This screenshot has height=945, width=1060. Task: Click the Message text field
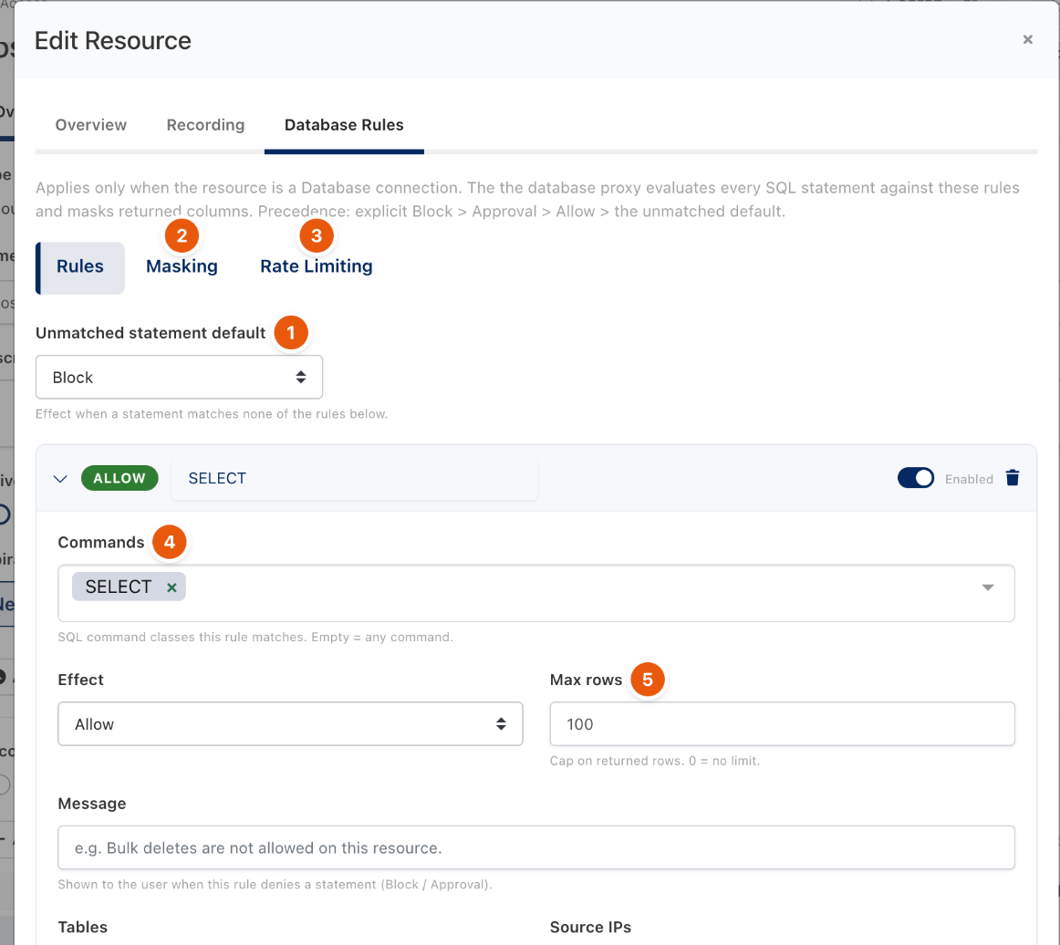pyautogui.click(x=536, y=847)
